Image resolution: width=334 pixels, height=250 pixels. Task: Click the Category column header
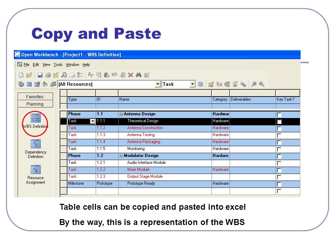[x=221, y=100]
